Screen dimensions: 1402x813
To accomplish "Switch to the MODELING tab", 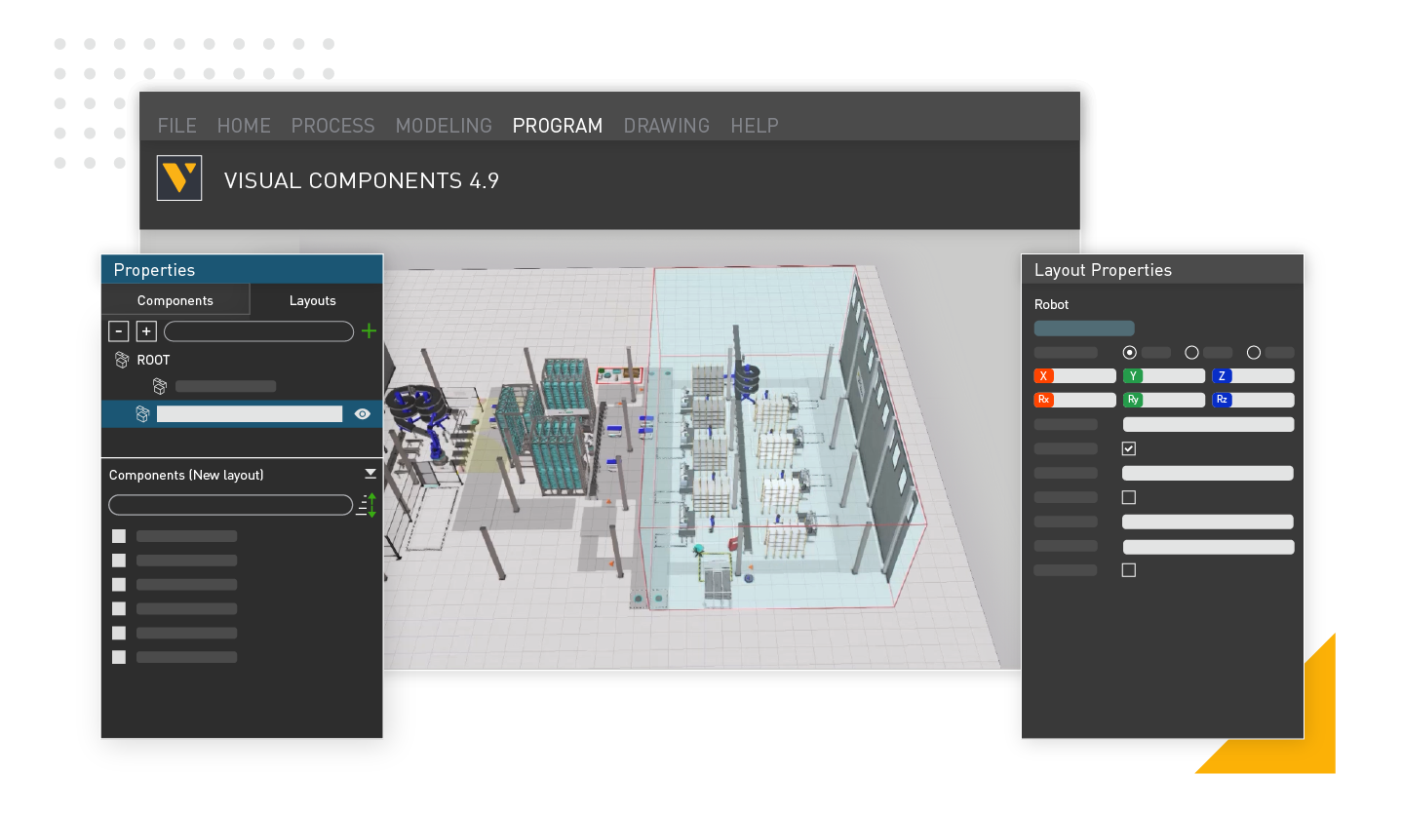I will click(x=444, y=126).
